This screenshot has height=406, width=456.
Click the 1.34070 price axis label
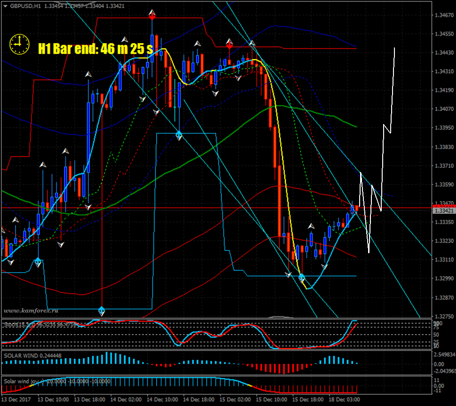pyautogui.click(x=444, y=109)
